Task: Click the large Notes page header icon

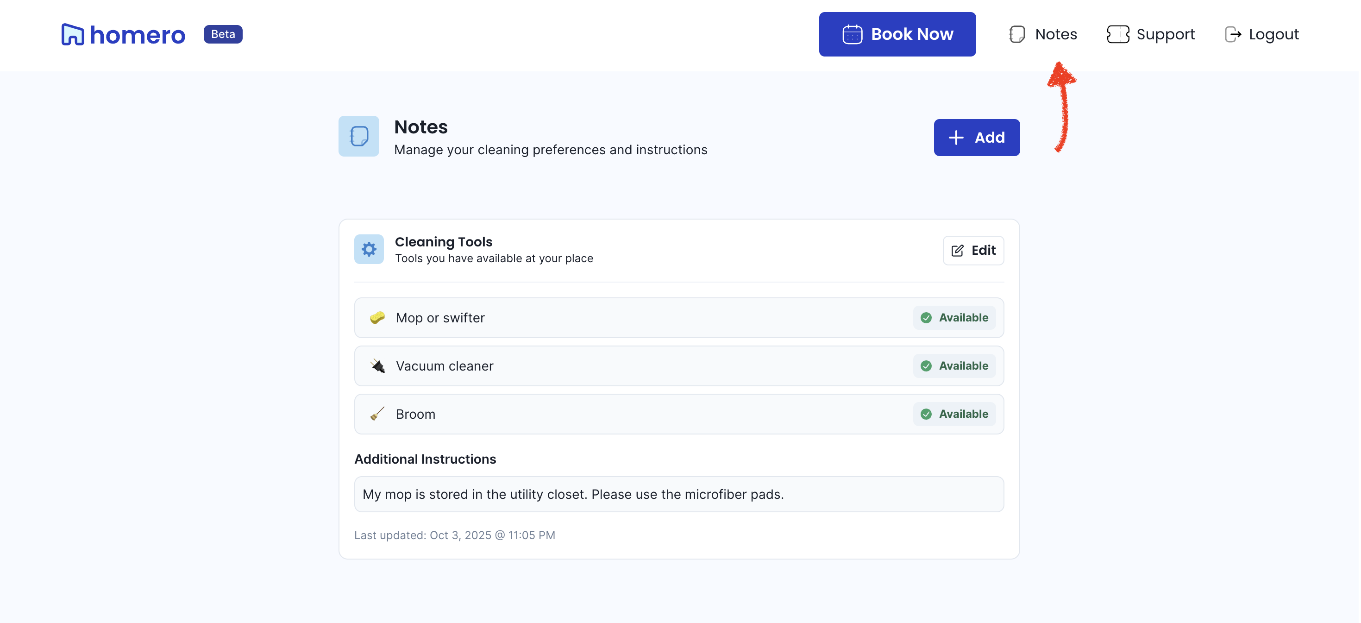Action: point(359,136)
